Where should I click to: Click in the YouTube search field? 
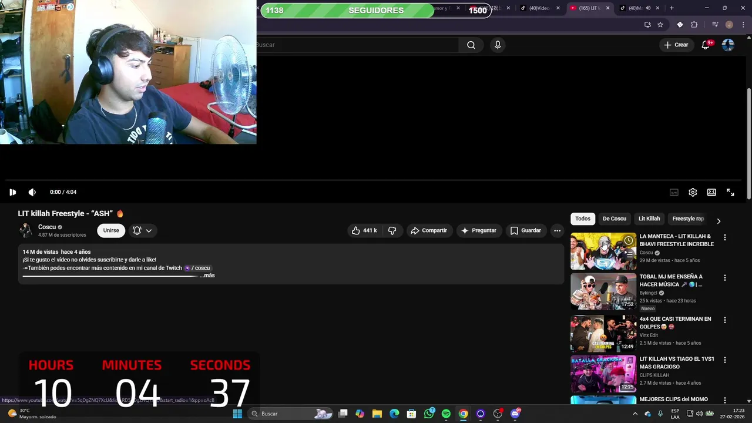357,45
